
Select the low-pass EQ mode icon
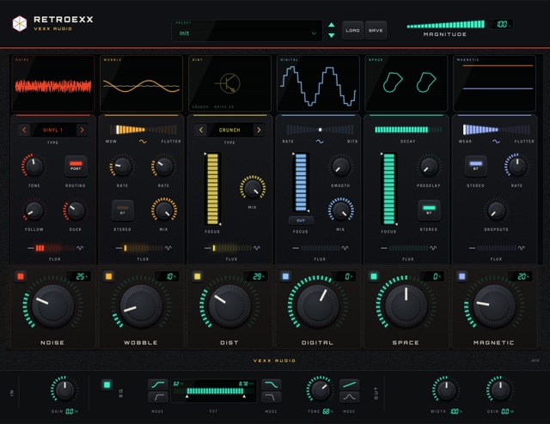tap(272, 397)
